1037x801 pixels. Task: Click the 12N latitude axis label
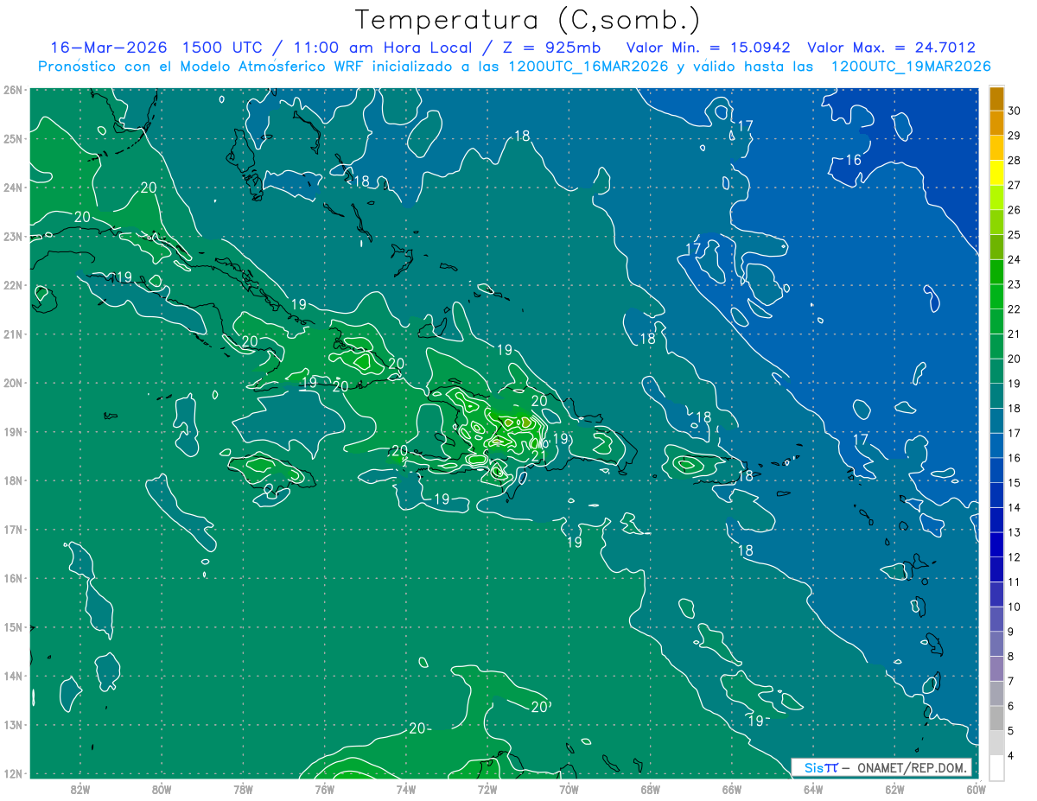[12, 773]
